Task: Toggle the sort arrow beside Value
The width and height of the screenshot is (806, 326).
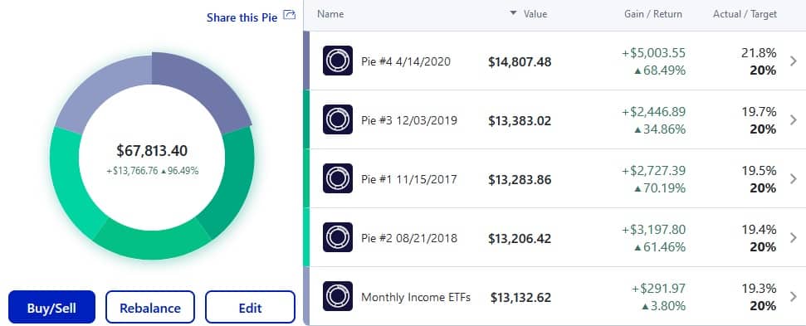Action: (x=513, y=14)
